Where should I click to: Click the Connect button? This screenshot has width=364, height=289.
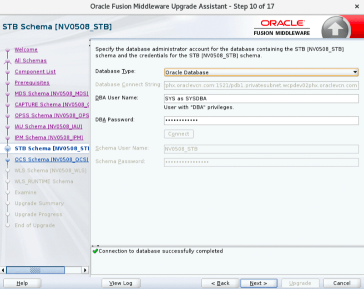click(x=179, y=134)
